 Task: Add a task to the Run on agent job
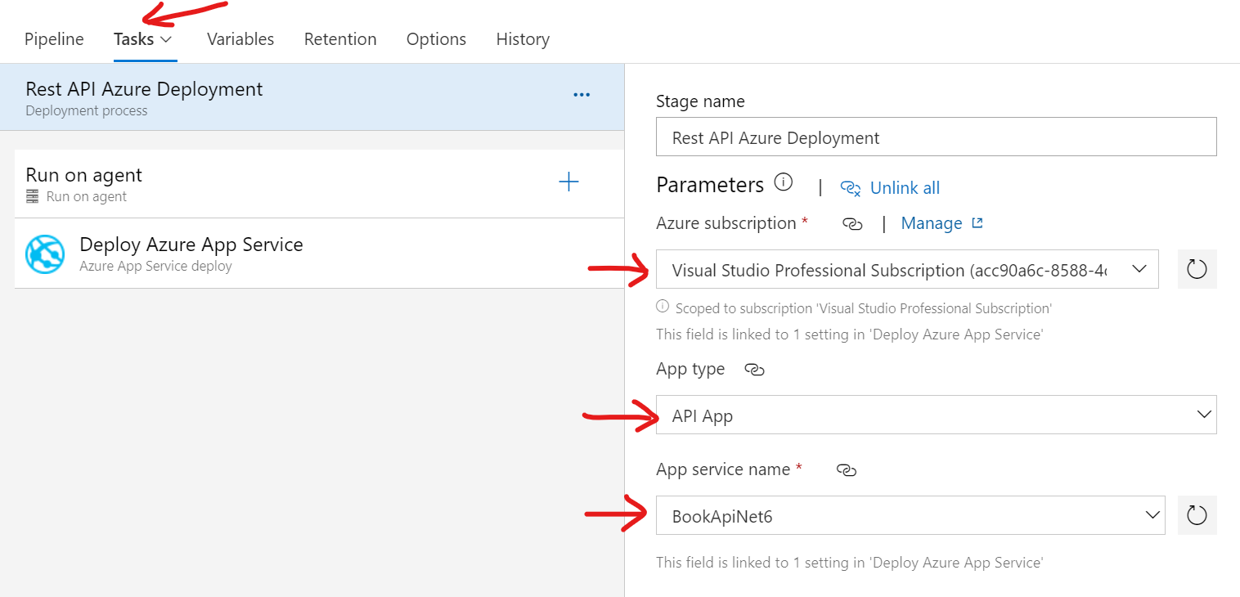pos(568,182)
